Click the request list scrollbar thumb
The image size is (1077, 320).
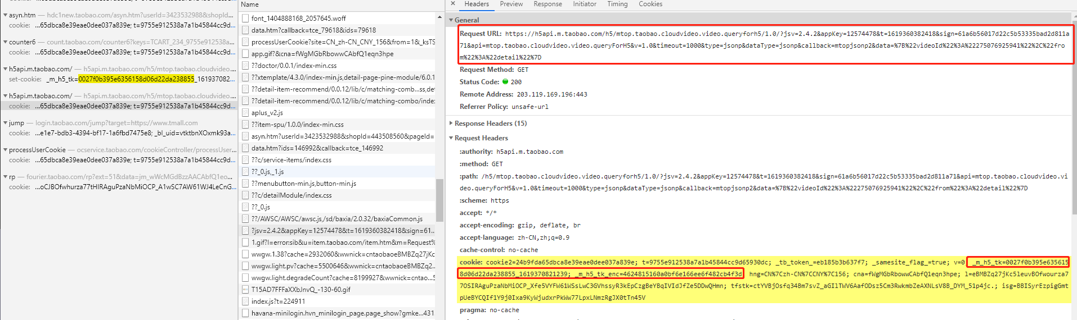pos(439,200)
